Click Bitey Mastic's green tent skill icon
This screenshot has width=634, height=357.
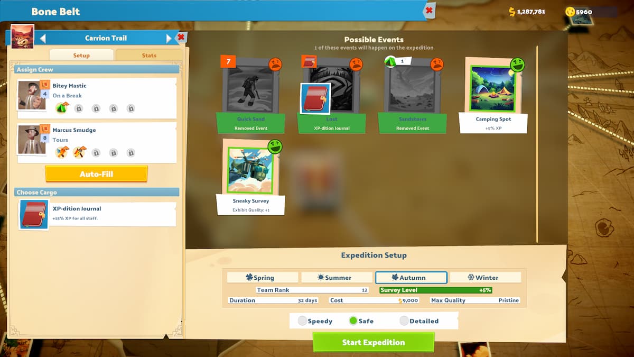click(x=62, y=108)
